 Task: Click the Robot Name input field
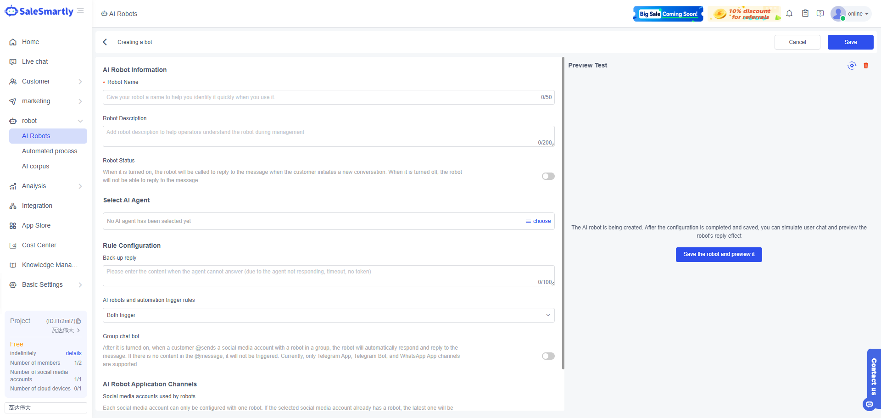[321, 97]
